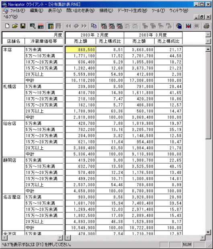Click the red-topped grid table icon
Screen dimensions: 213x249
pos(41,26)
